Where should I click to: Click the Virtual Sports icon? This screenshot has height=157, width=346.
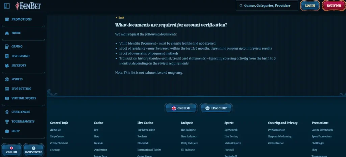(7, 98)
